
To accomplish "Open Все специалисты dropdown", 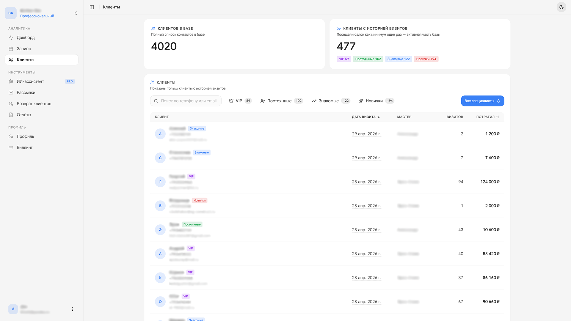I will [482, 101].
